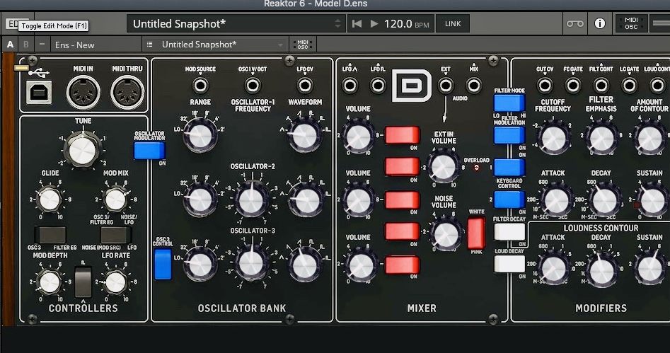Click the Mod Mix knob

click(115, 199)
